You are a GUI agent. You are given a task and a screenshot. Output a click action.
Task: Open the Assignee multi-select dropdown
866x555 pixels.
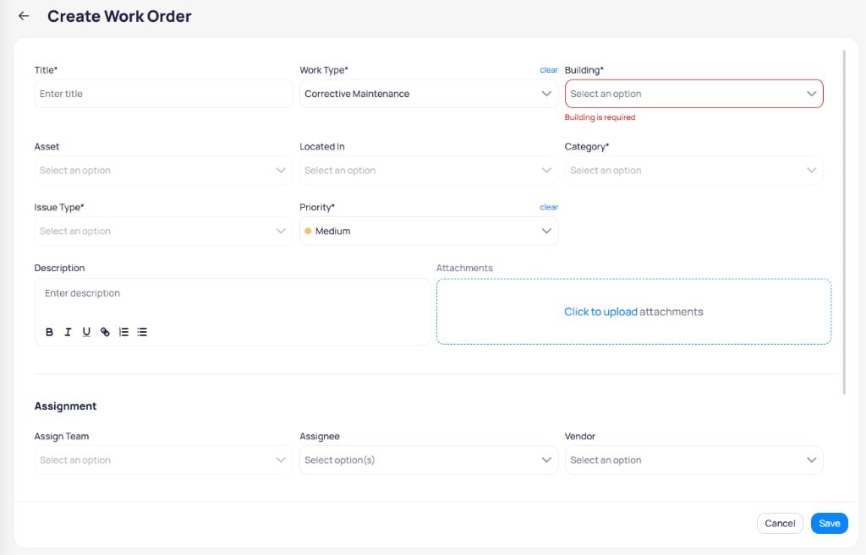pos(429,460)
